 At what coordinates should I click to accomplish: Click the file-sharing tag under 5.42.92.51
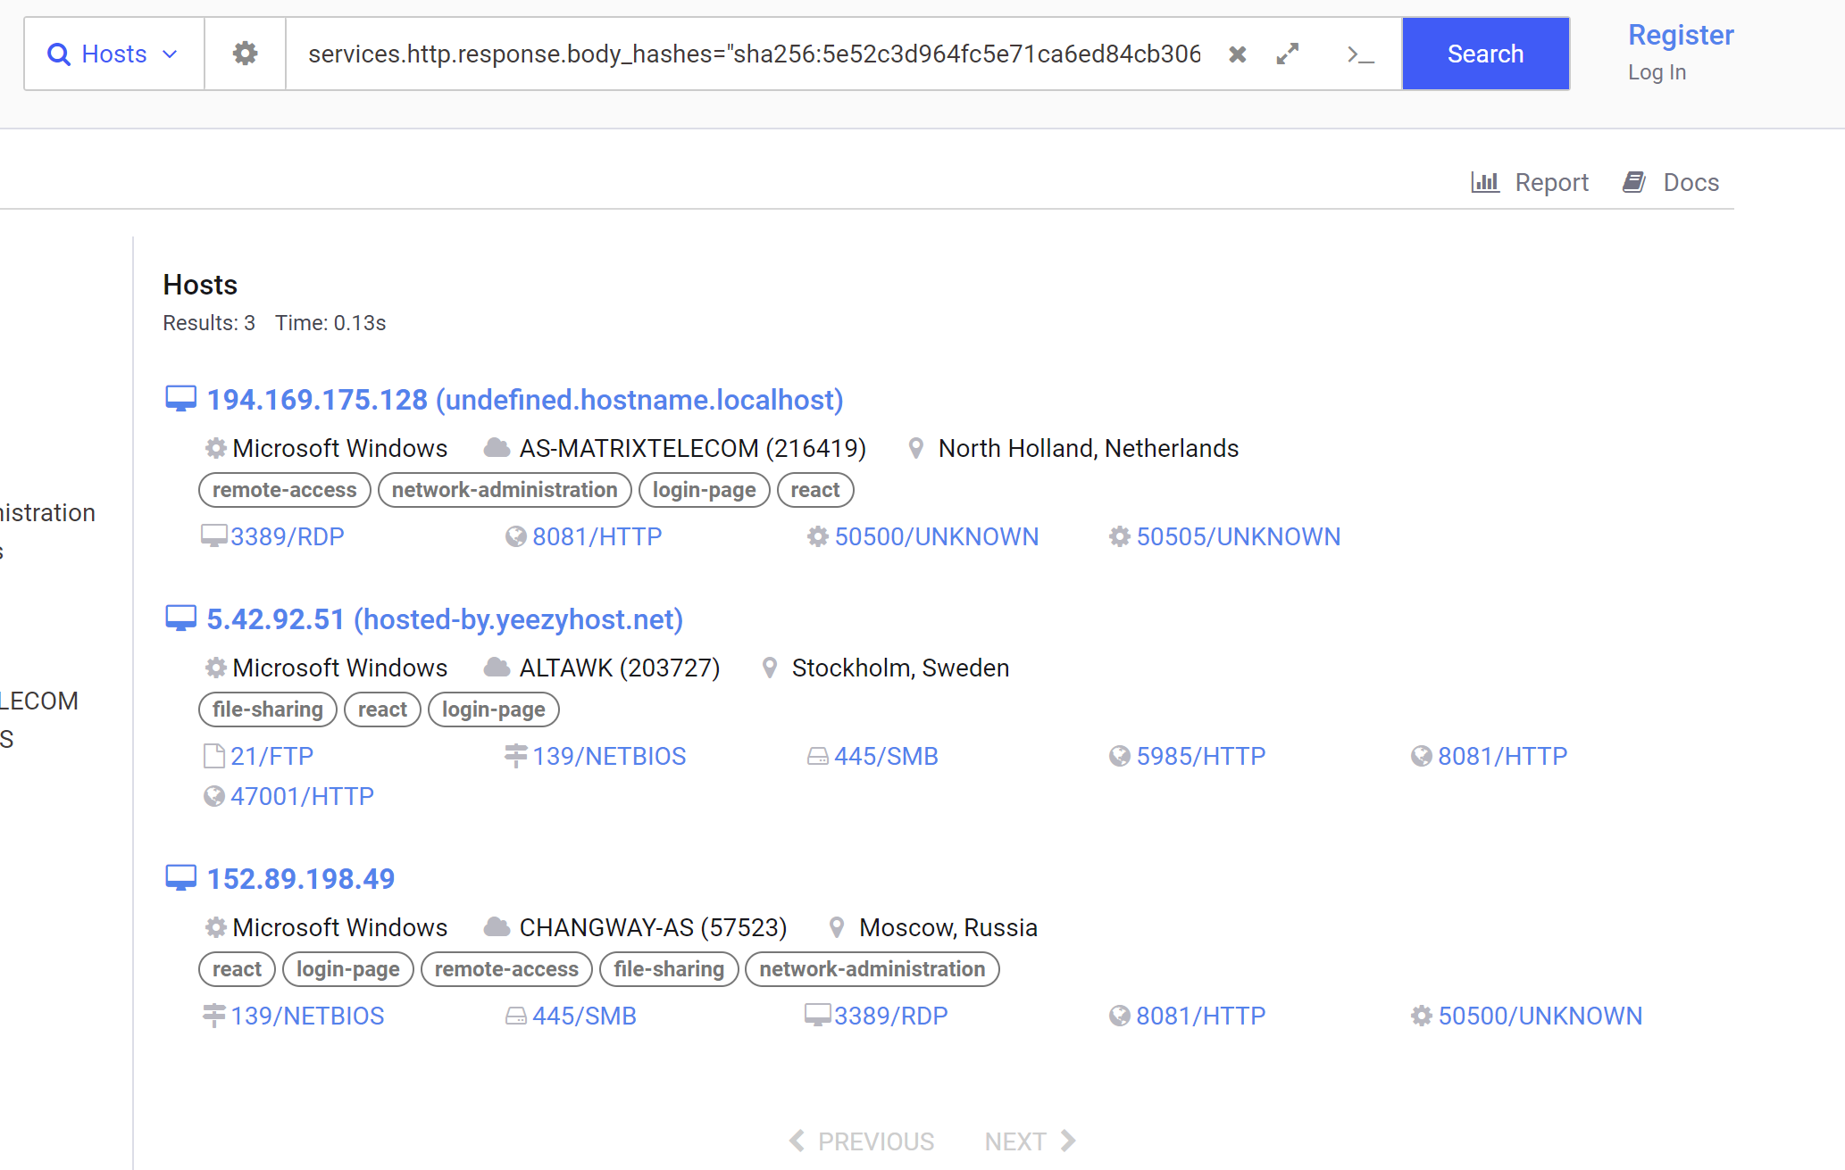click(x=267, y=709)
